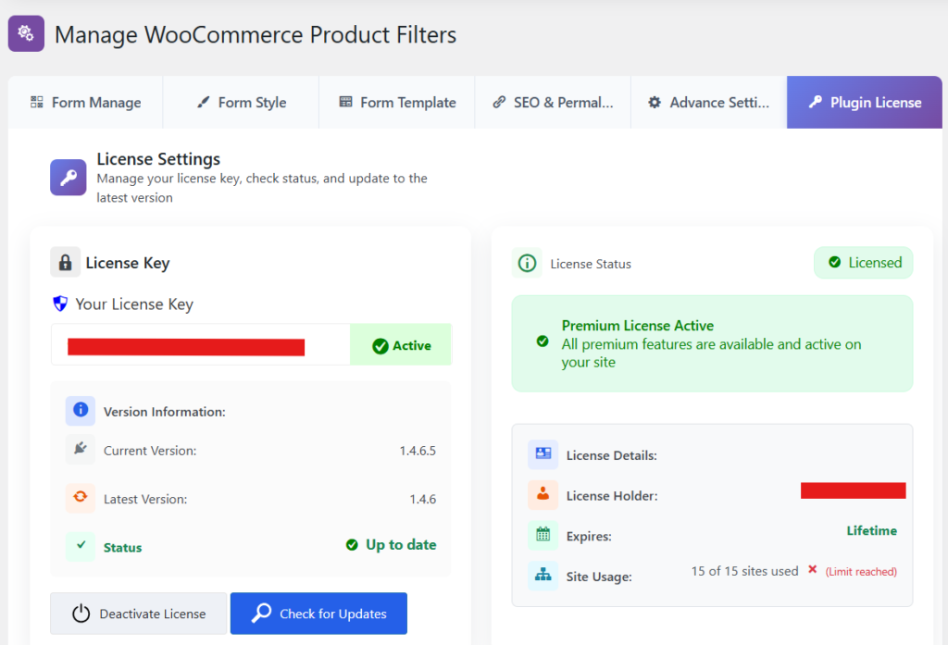Open the Form Manage tab
The height and width of the screenshot is (645, 948).
[x=86, y=103]
